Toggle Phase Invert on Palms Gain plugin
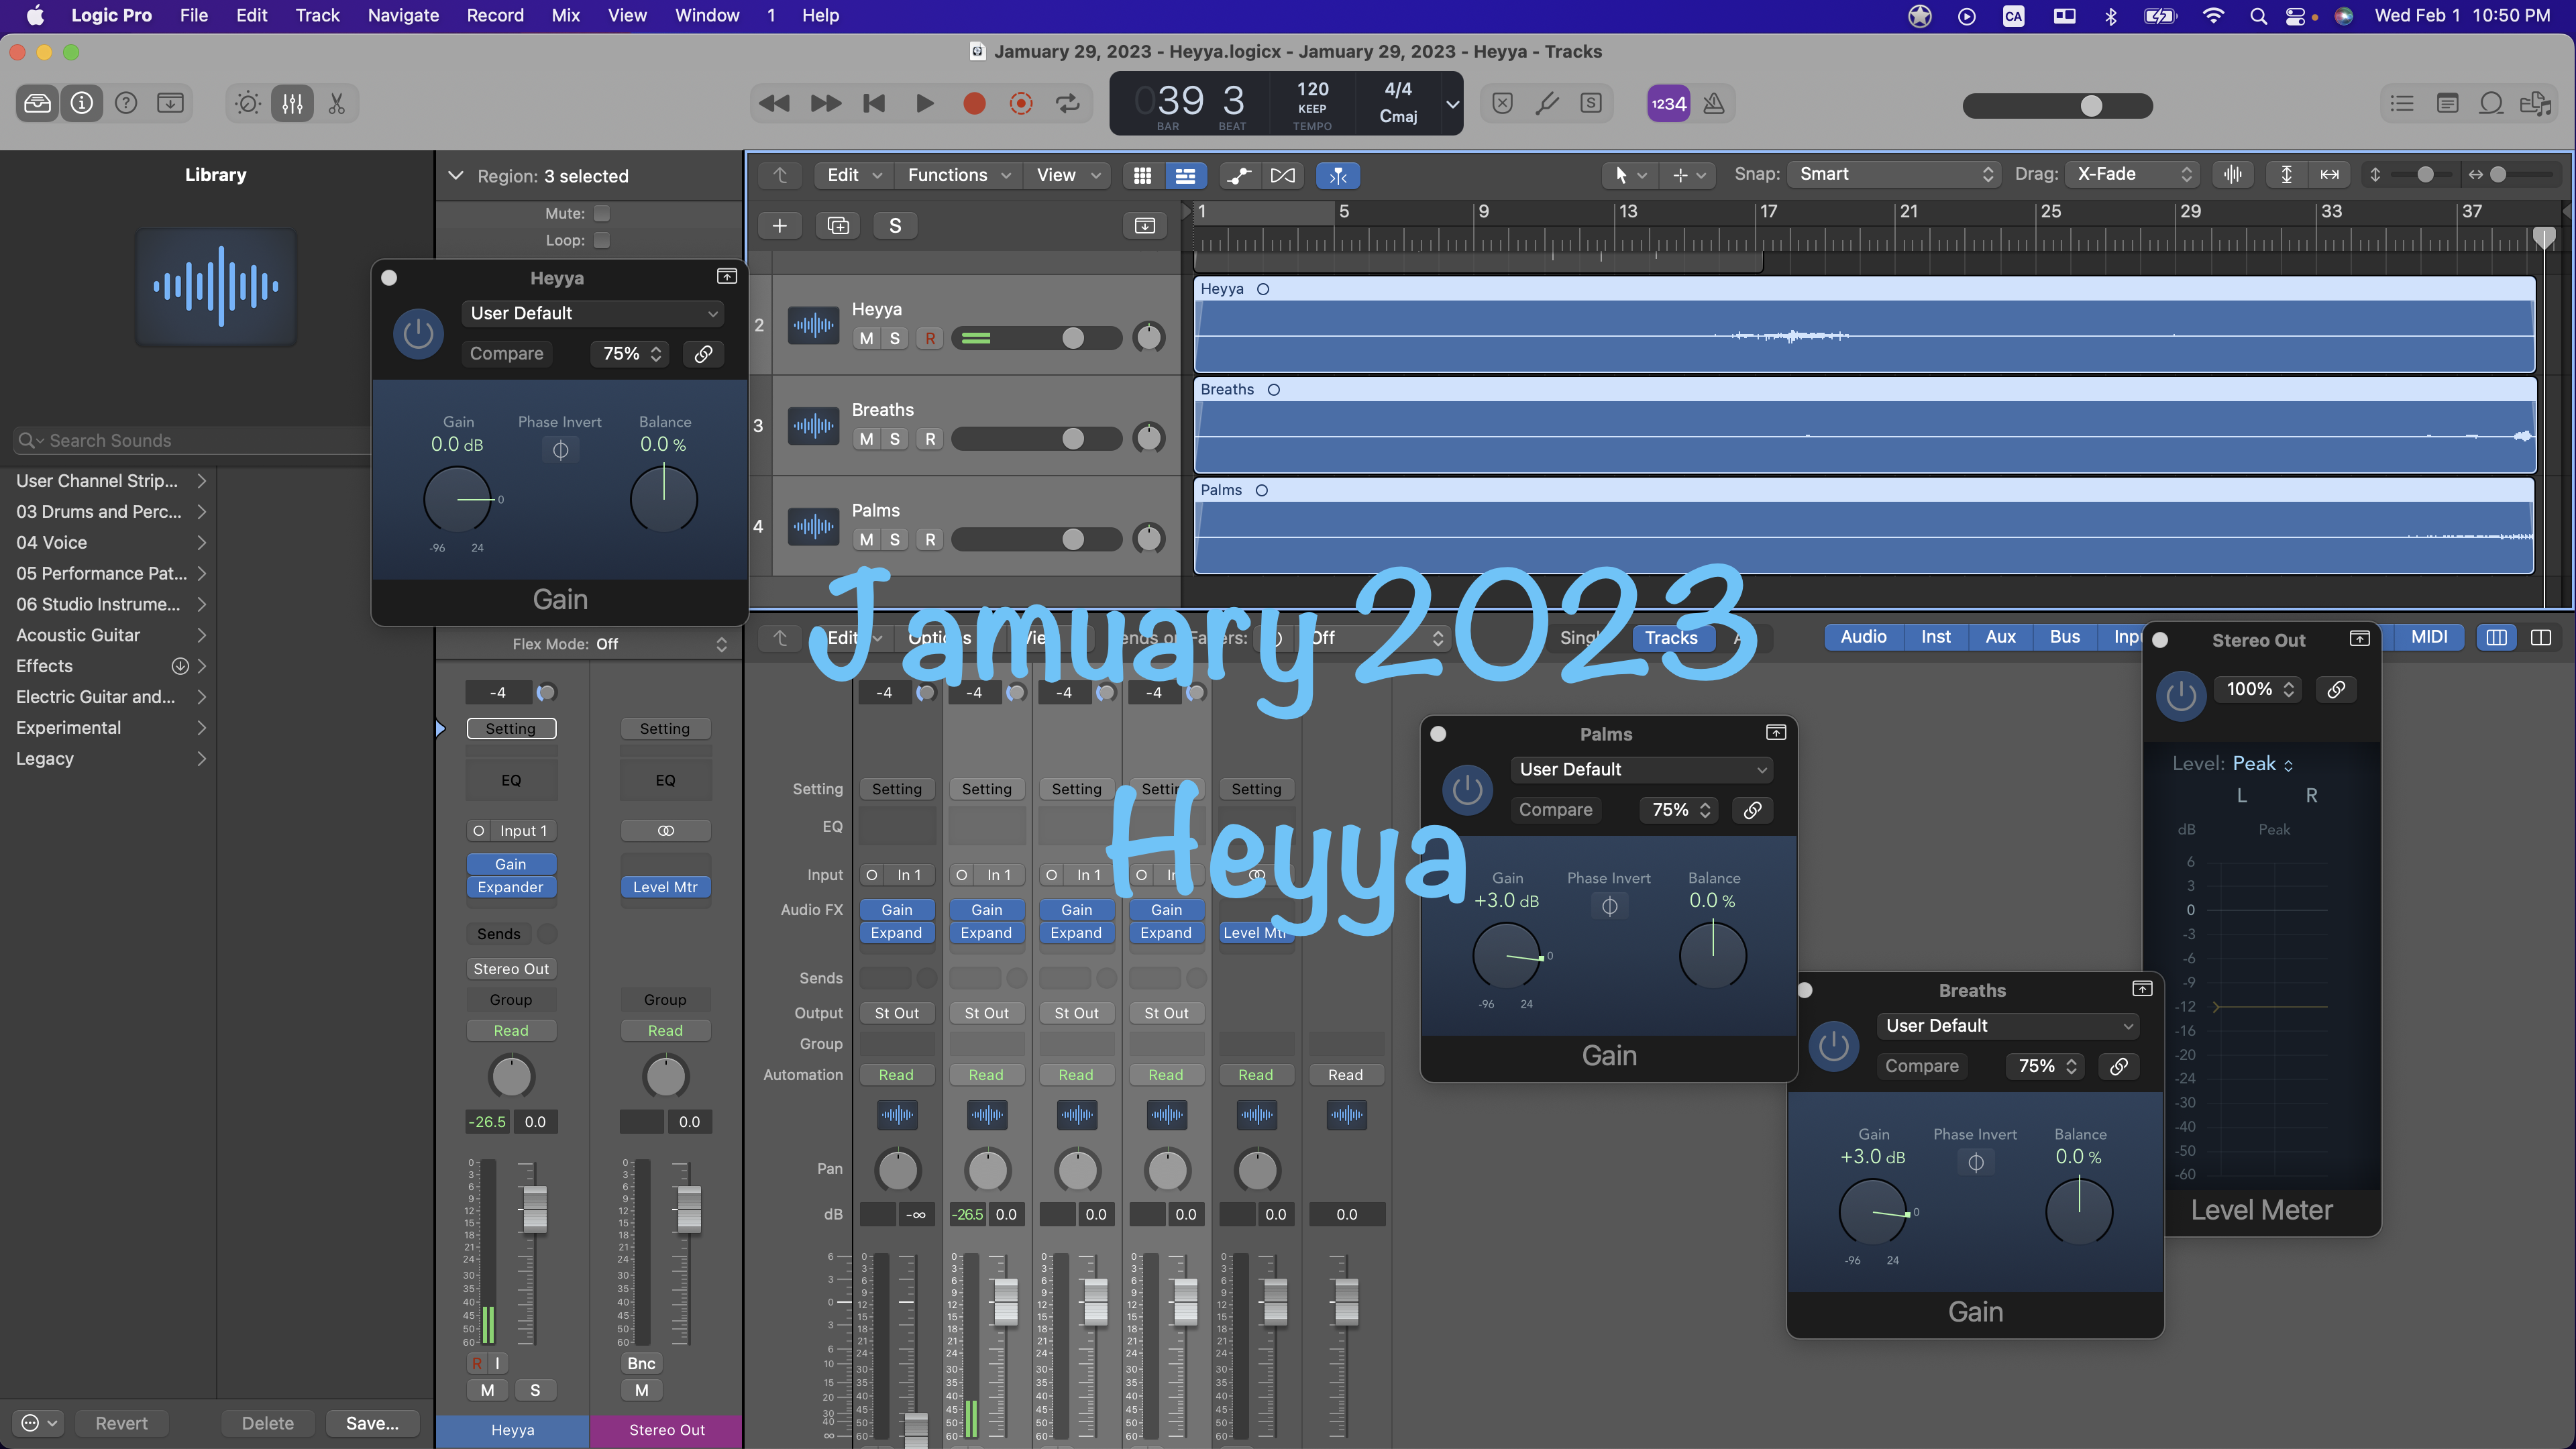The width and height of the screenshot is (2576, 1449). pos(1610,906)
